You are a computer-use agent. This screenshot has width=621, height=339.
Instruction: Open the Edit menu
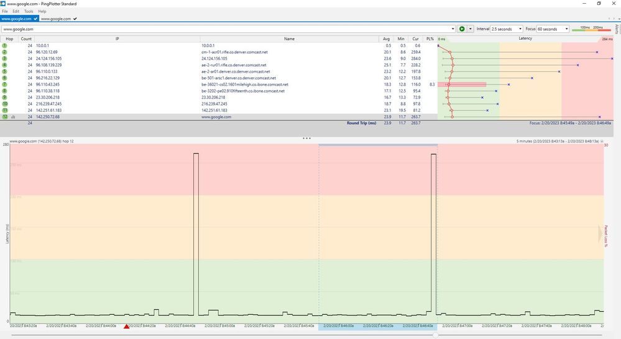pos(16,11)
